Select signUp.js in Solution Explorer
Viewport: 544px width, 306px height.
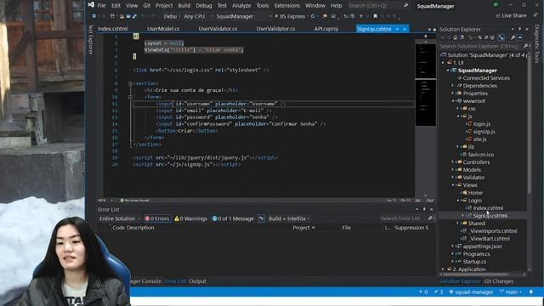coord(484,132)
